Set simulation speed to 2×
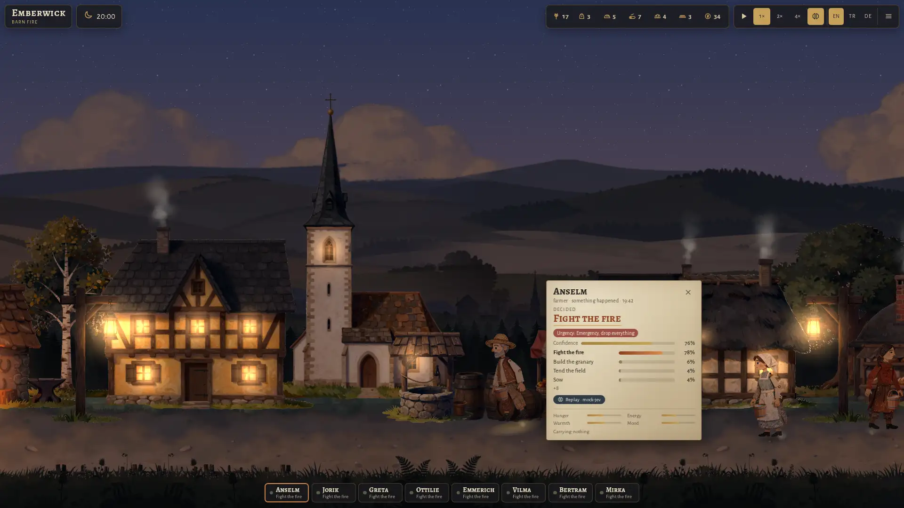Image resolution: width=904 pixels, height=508 pixels. click(x=780, y=16)
